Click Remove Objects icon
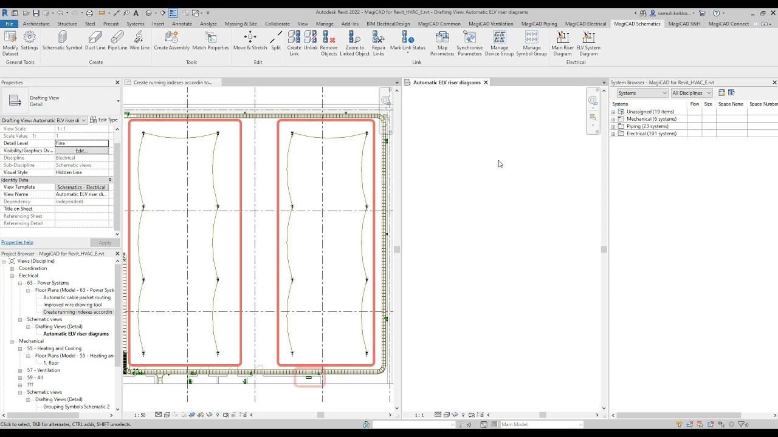Screen dimensions: 778x437 pos(329,44)
